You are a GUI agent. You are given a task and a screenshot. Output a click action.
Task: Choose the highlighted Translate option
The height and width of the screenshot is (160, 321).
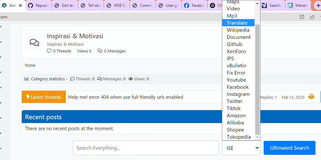point(238,23)
